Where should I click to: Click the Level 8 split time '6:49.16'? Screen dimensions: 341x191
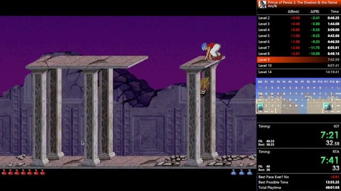click(333, 54)
